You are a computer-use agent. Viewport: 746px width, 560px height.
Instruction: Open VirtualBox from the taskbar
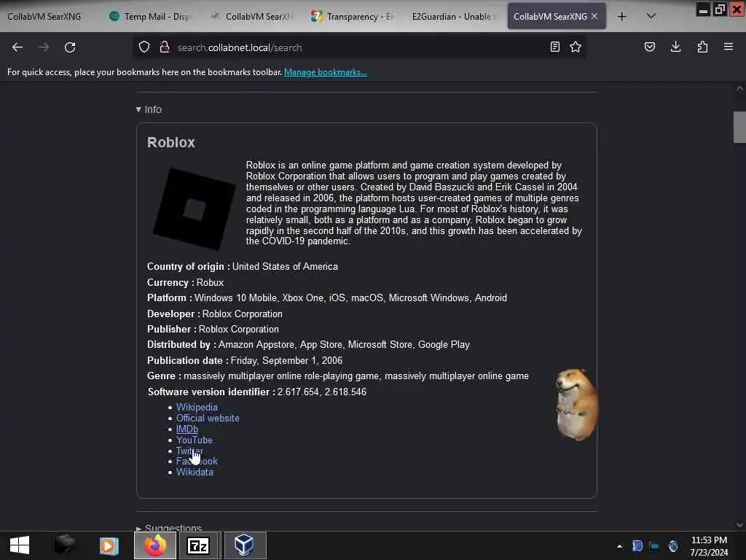[x=245, y=545]
